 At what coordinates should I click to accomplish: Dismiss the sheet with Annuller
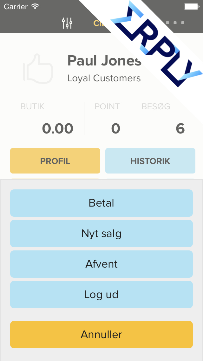pos(101,335)
